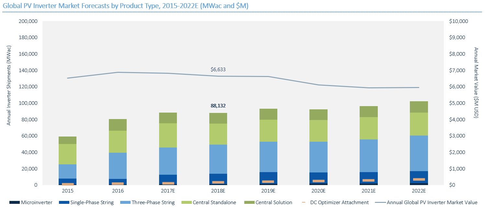Select the Three-Phase String legend swatch
This screenshot has height=209, width=486.
point(125,203)
